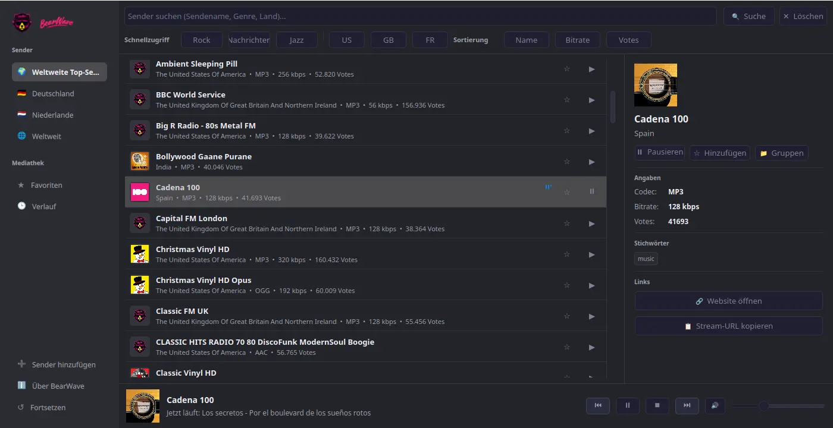
Task: Toggle favorite star for Big R Radio
Action: click(566, 131)
